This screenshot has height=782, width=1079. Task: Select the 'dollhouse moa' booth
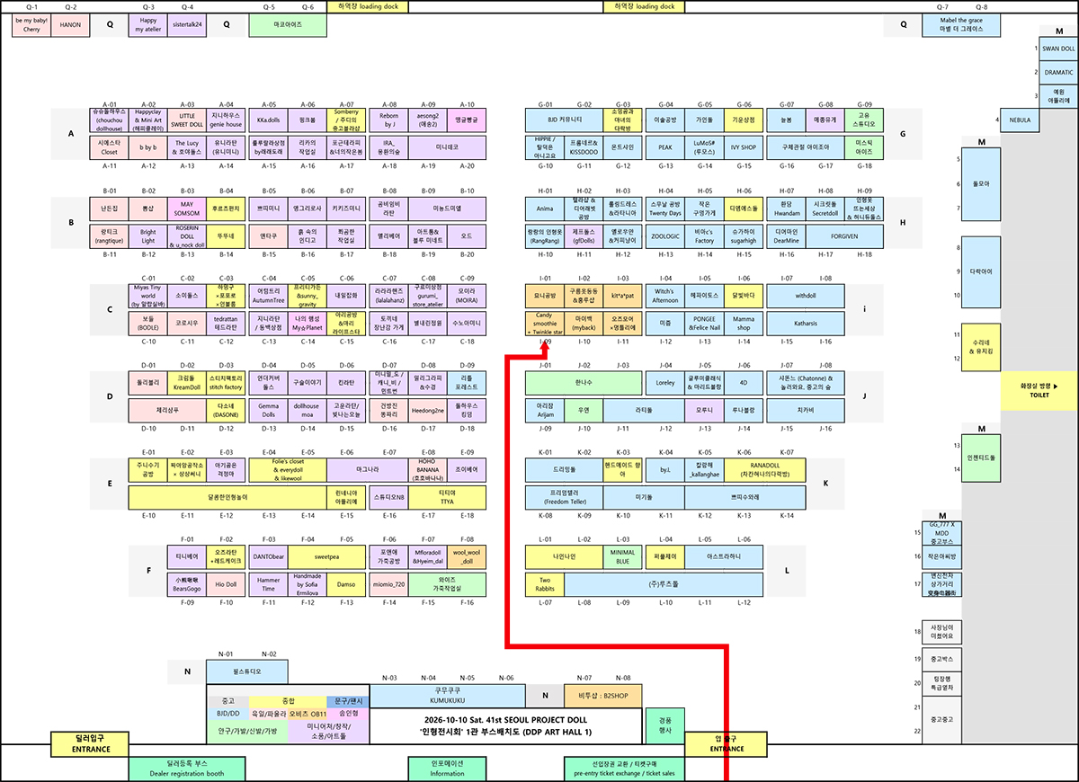(308, 410)
